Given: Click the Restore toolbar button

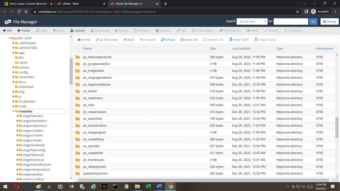Looking at the screenshot, I should click(x=141, y=31).
